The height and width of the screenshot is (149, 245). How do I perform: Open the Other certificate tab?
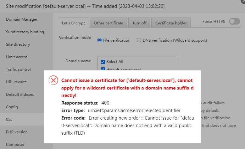coord(109,23)
